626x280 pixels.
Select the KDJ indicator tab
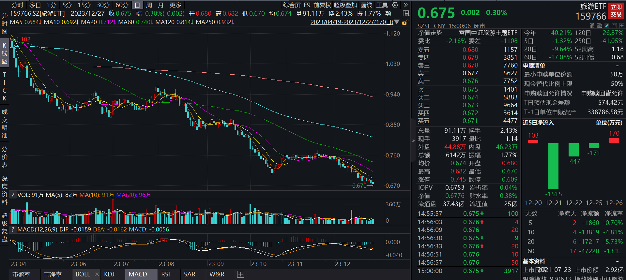coord(109,274)
